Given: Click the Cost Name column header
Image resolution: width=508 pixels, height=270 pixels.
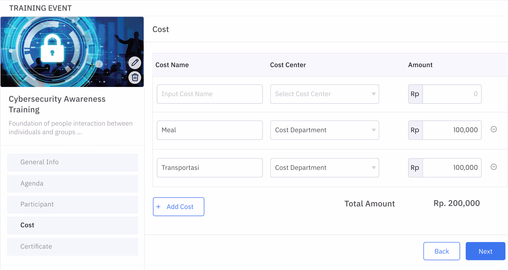Looking at the screenshot, I should pos(172,65).
